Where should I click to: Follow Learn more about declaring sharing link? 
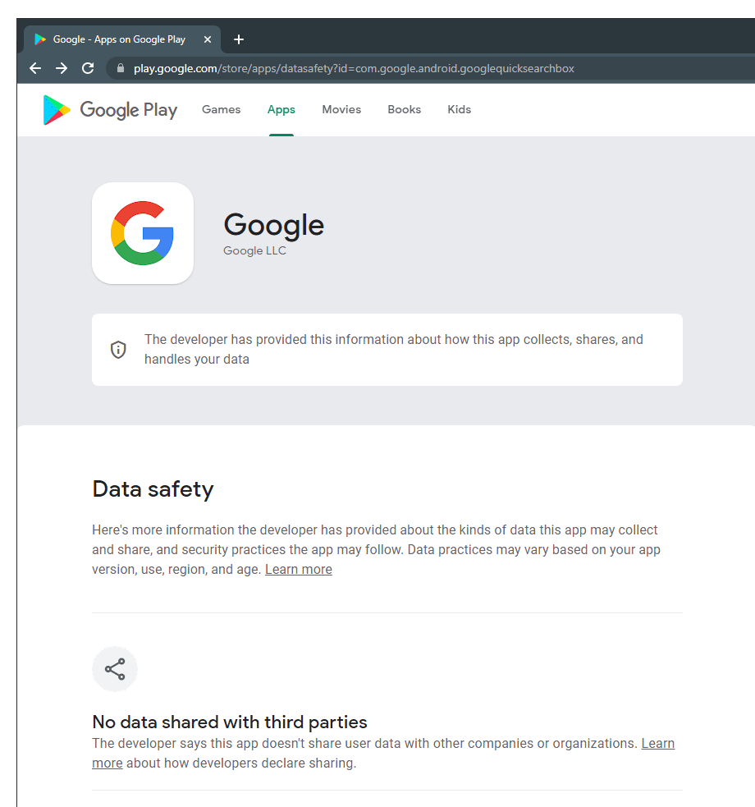[x=658, y=743]
